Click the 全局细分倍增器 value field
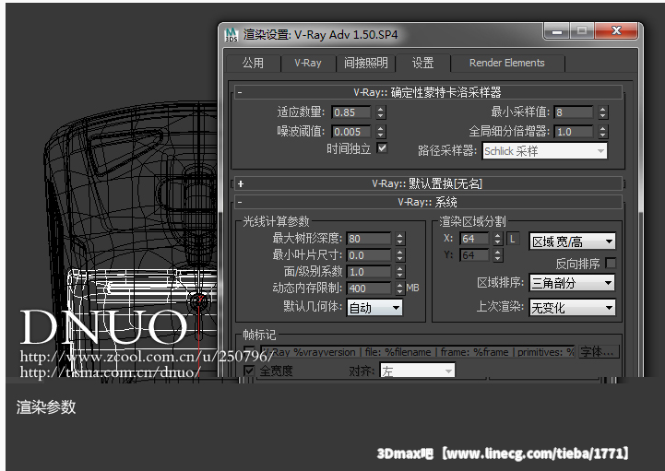Viewport: 665px width, 471px height. (574, 132)
